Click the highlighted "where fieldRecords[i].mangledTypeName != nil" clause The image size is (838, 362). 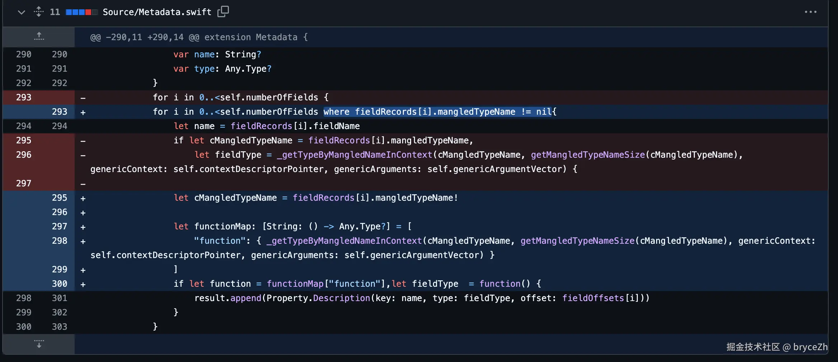click(x=437, y=112)
